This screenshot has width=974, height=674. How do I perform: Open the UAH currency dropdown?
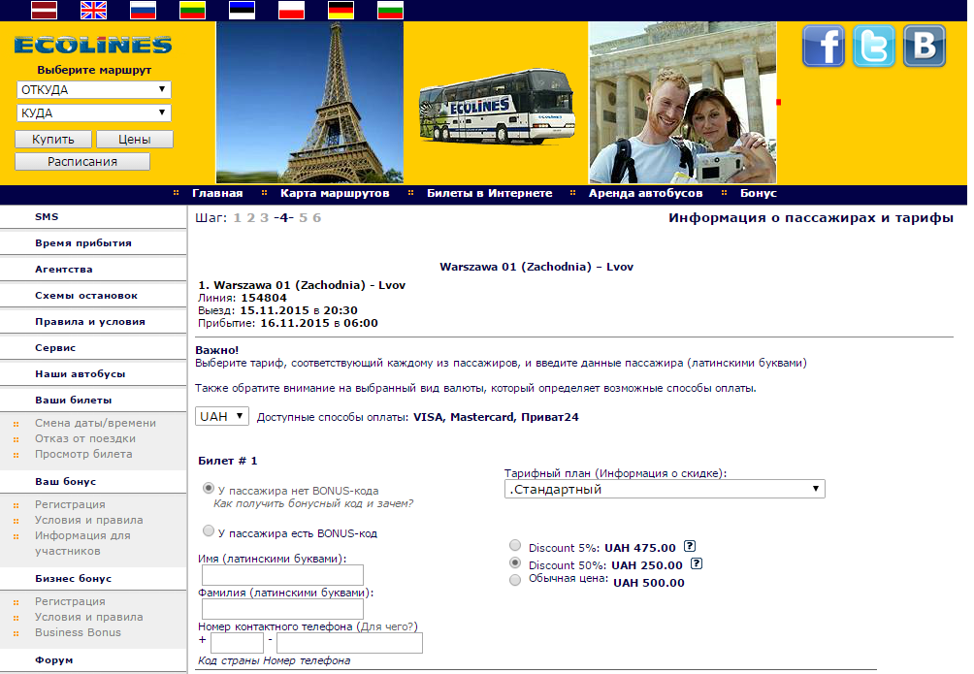click(222, 416)
